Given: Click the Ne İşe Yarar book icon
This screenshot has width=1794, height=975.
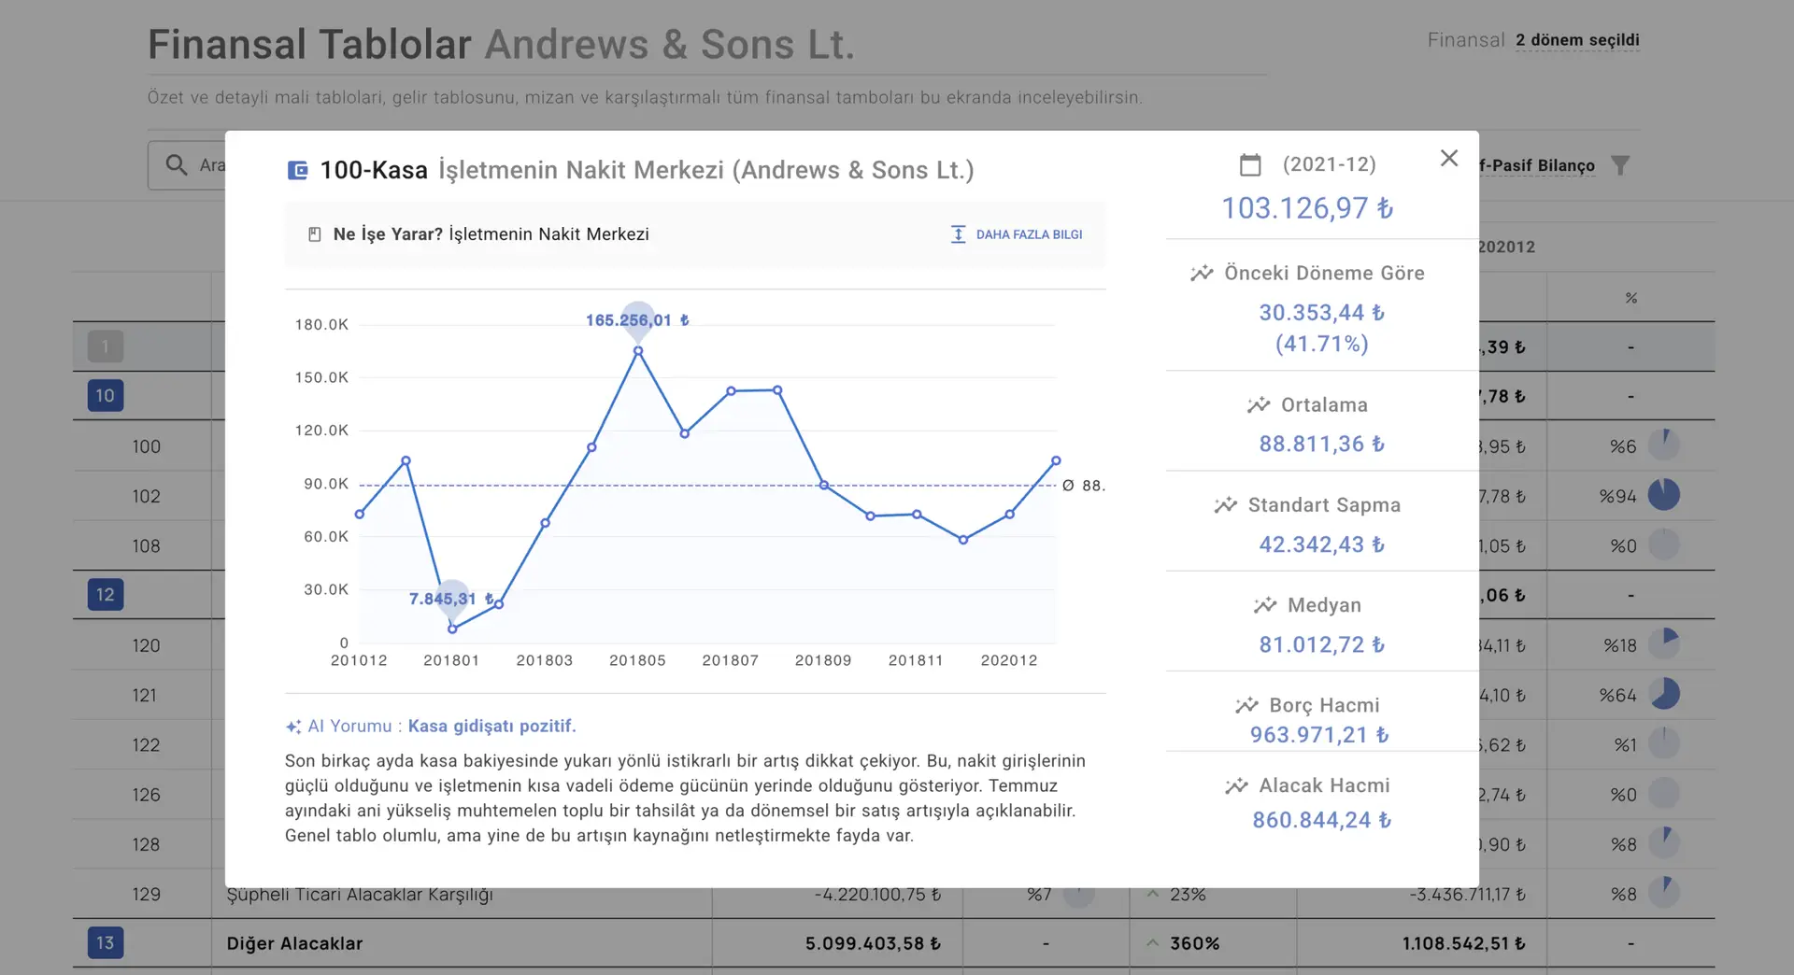Looking at the screenshot, I should [315, 234].
